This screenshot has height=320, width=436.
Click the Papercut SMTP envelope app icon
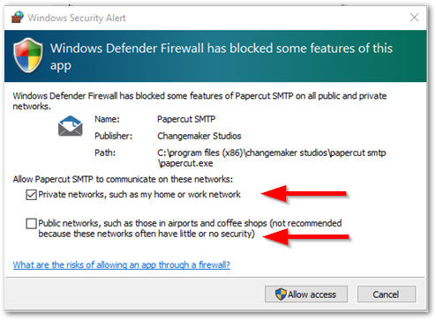point(71,126)
